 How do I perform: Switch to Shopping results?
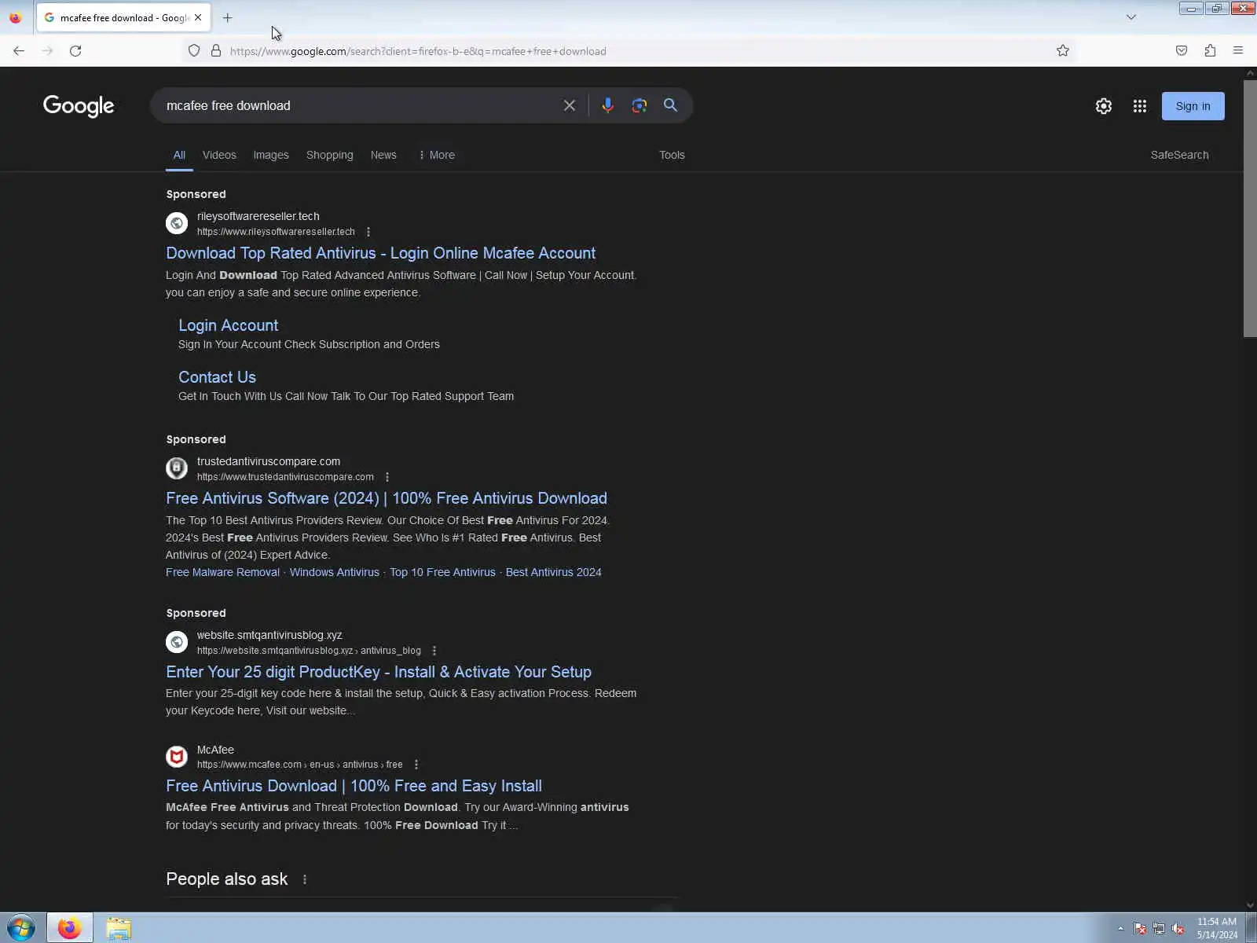[330, 155]
